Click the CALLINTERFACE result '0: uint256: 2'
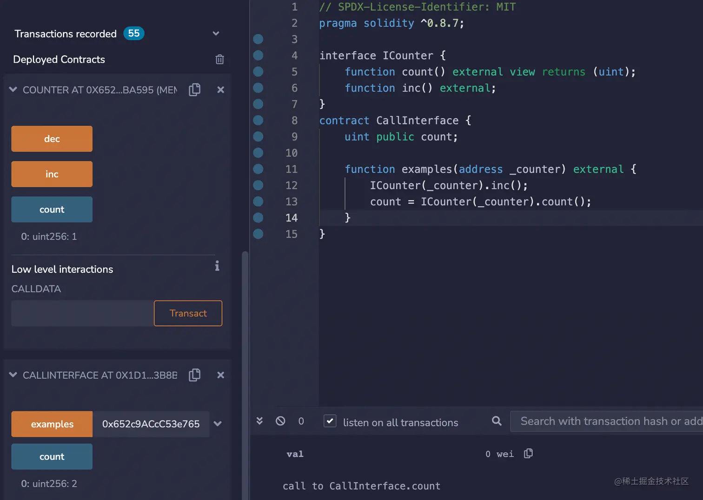 (49, 484)
